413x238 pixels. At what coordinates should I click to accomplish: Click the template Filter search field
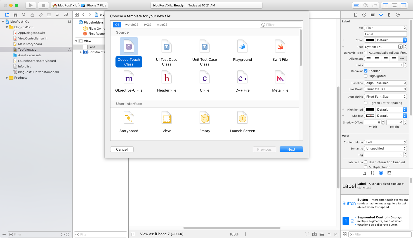(x=281, y=25)
